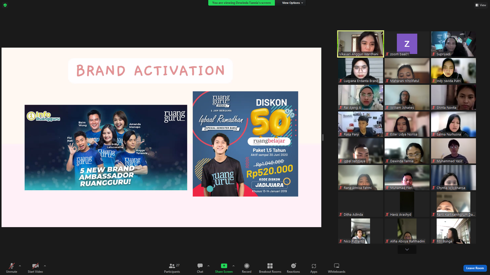Show next page of participant videos

pyautogui.click(x=407, y=250)
